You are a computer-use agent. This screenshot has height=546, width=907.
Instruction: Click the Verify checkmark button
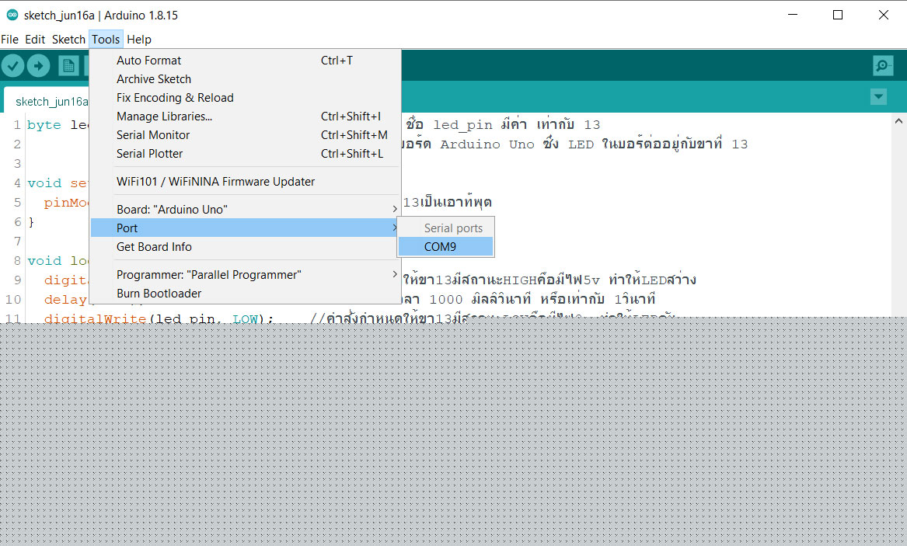click(12, 66)
